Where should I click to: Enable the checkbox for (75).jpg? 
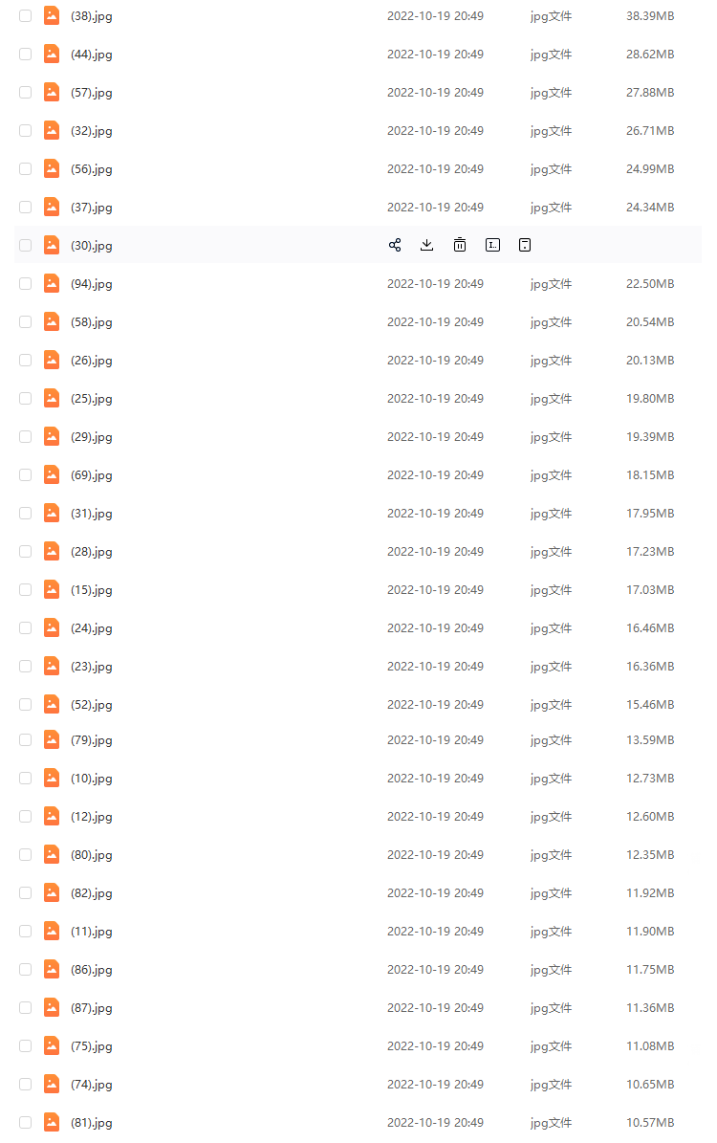tap(26, 1046)
